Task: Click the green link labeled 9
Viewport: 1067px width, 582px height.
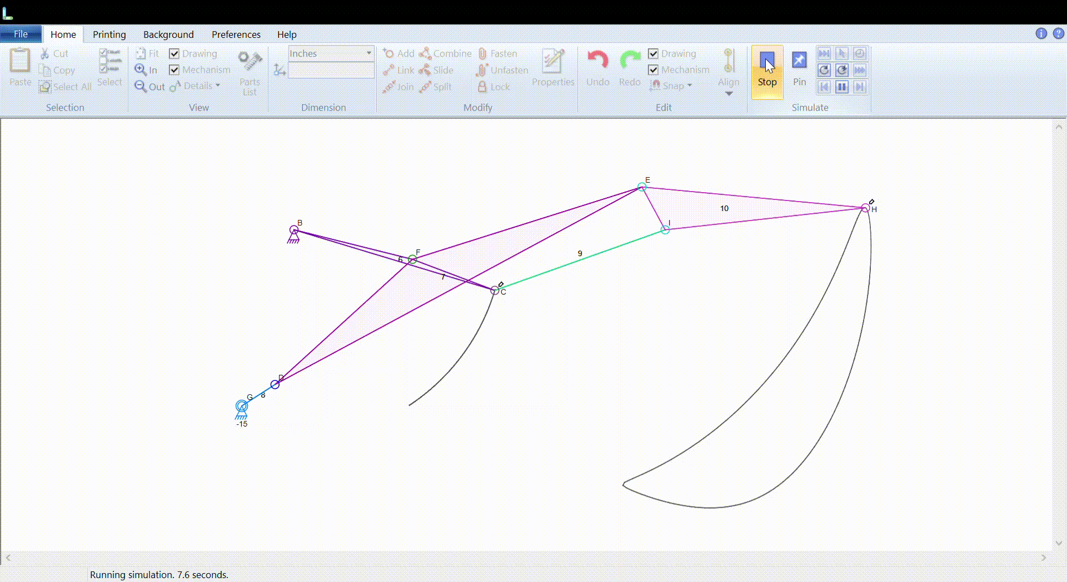Action: point(580,260)
